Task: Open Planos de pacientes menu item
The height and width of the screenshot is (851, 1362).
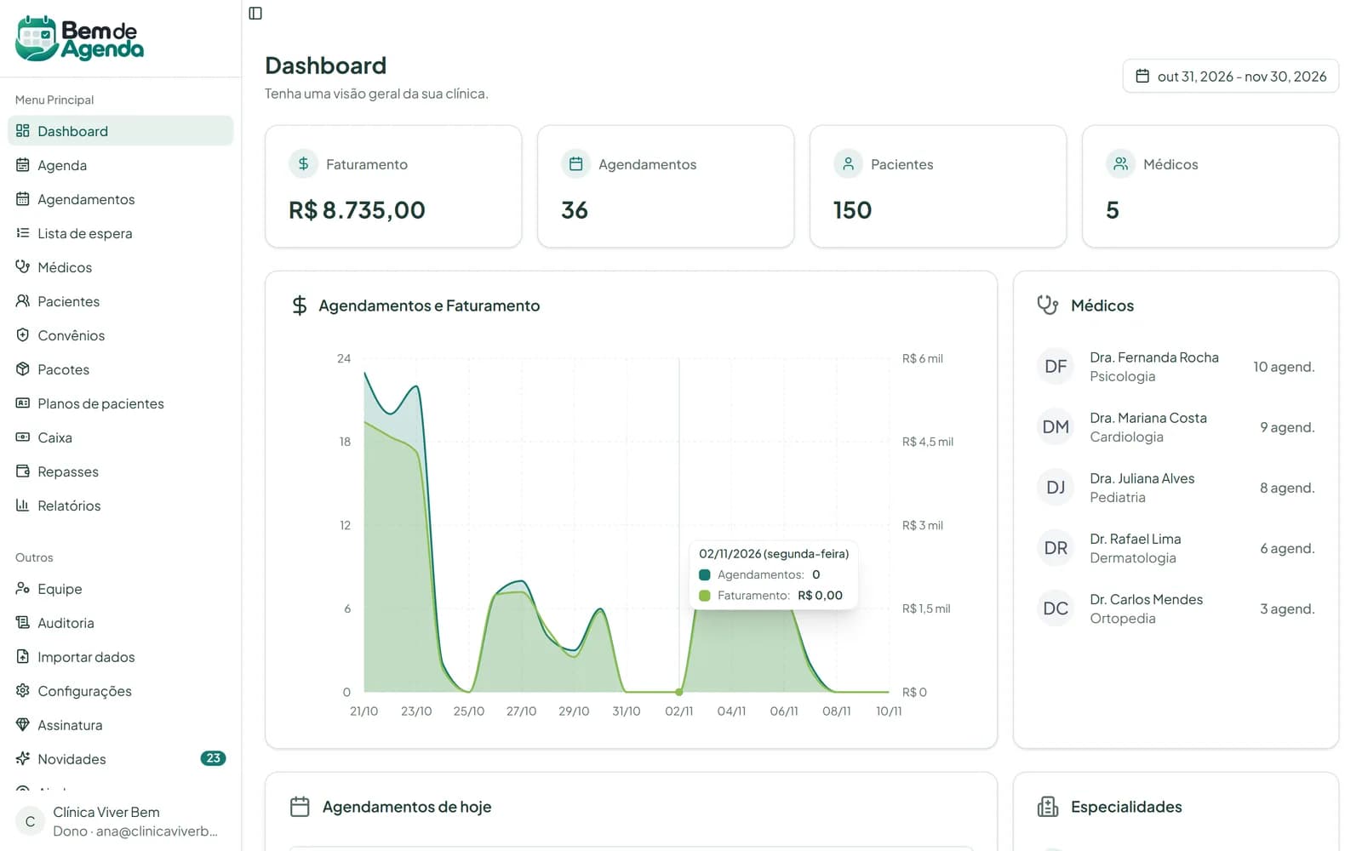Action: (120, 403)
